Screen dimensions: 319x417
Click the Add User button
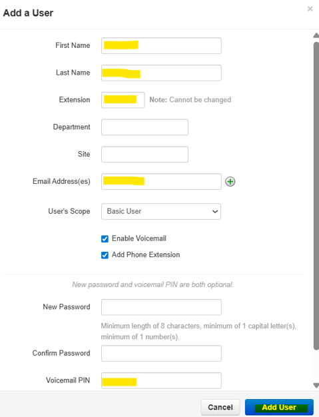[279, 407]
